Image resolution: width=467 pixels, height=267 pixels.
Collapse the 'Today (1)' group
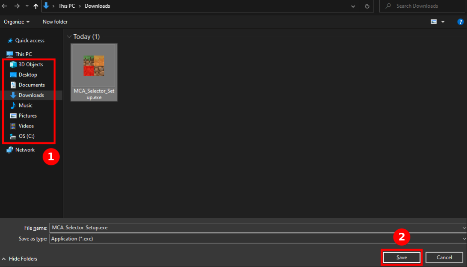click(69, 37)
